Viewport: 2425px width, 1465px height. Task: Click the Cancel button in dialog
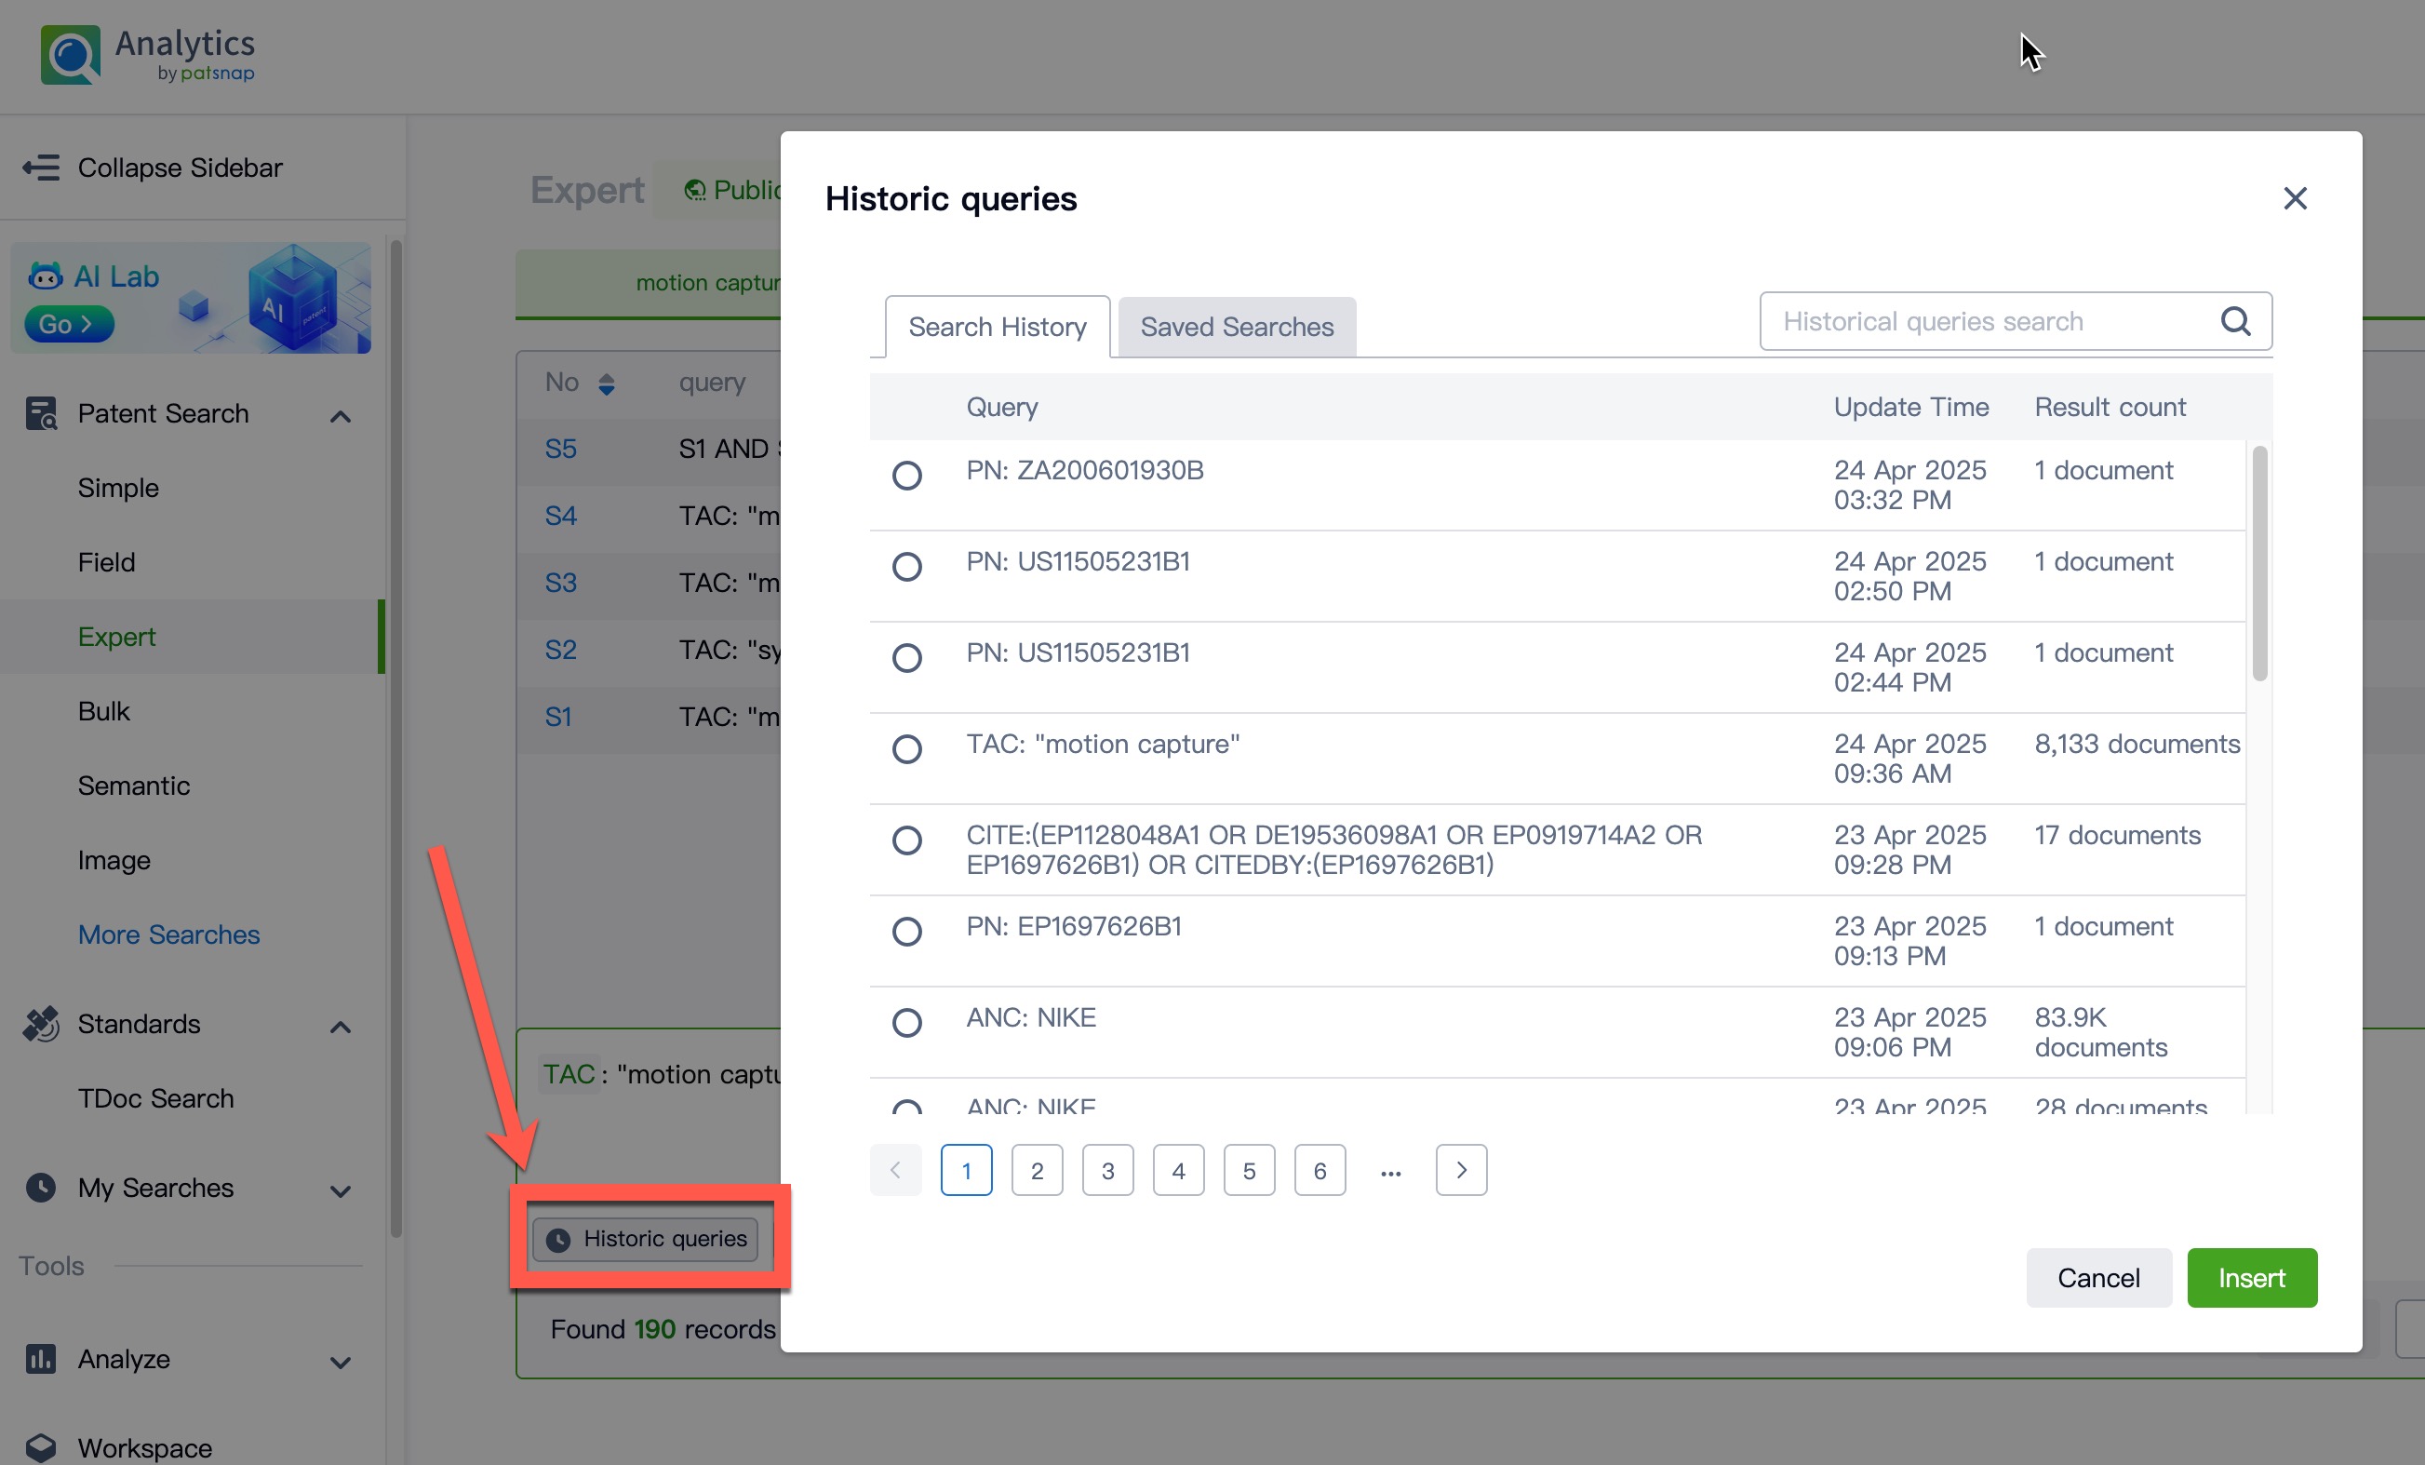pyautogui.click(x=2097, y=1278)
